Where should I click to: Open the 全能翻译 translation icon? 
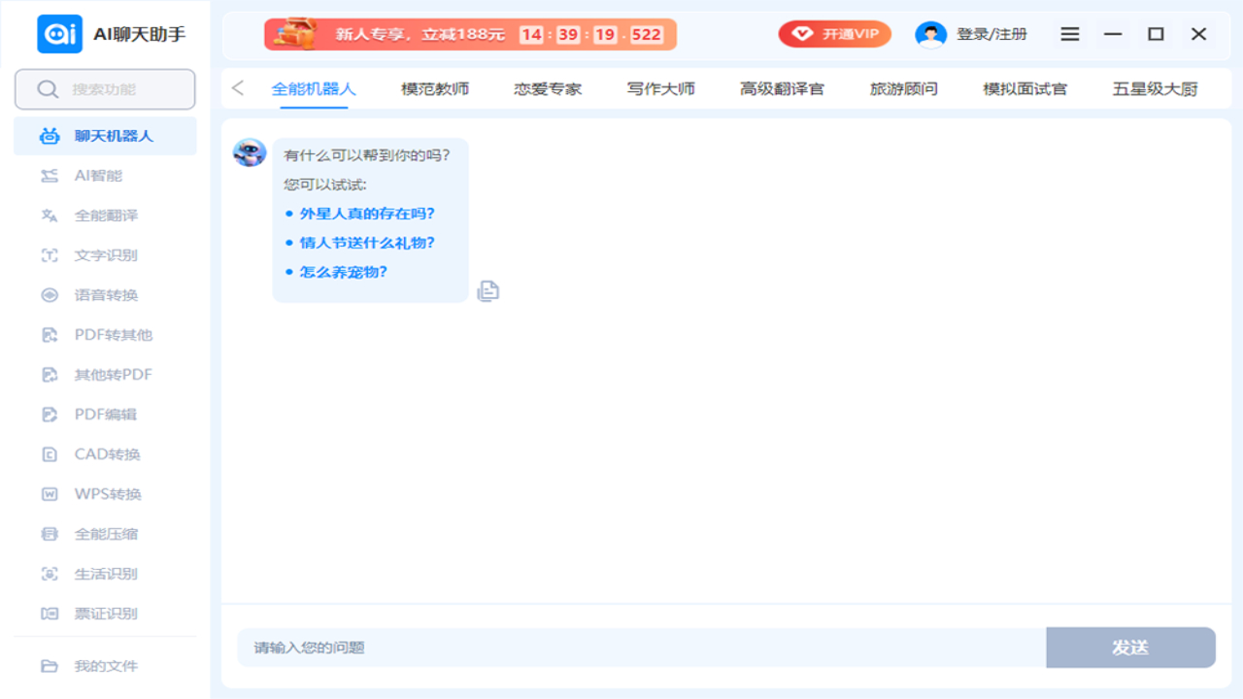pyautogui.click(x=50, y=216)
